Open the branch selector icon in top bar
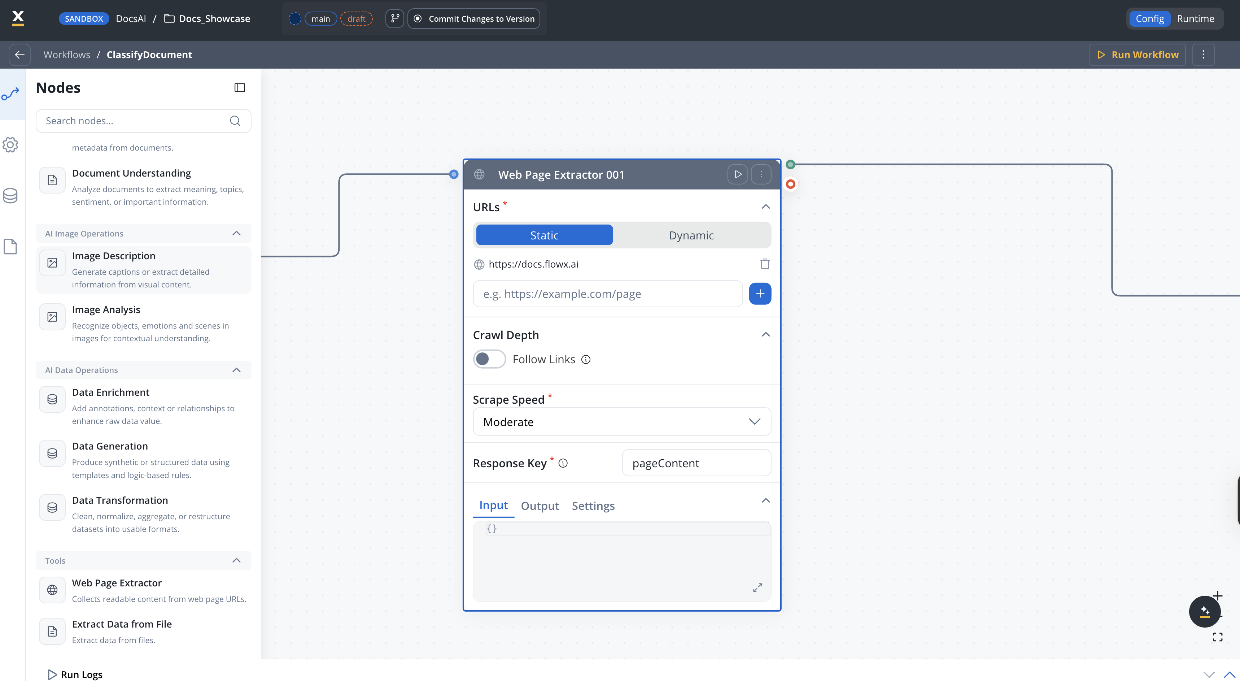1240x681 pixels. click(395, 19)
